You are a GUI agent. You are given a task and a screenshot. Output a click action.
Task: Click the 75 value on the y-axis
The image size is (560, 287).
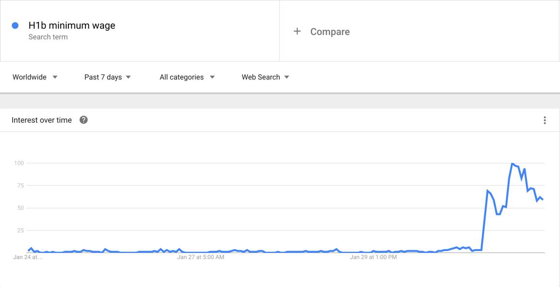pyautogui.click(x=20, y=186)
